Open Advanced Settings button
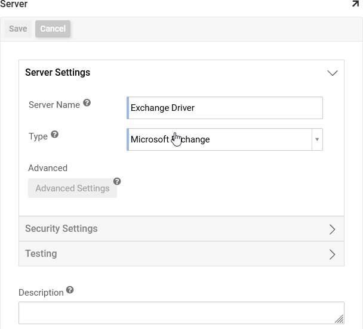The image size is (363, 329). pyautogui.click(x=72, y=188)
